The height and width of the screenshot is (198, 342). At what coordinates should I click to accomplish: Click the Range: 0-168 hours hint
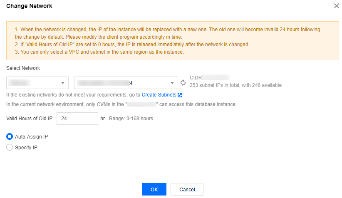[x=131, y=119]
